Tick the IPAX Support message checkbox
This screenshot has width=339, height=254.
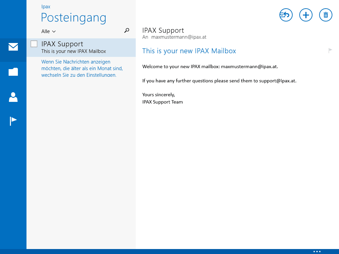[34, 44]
